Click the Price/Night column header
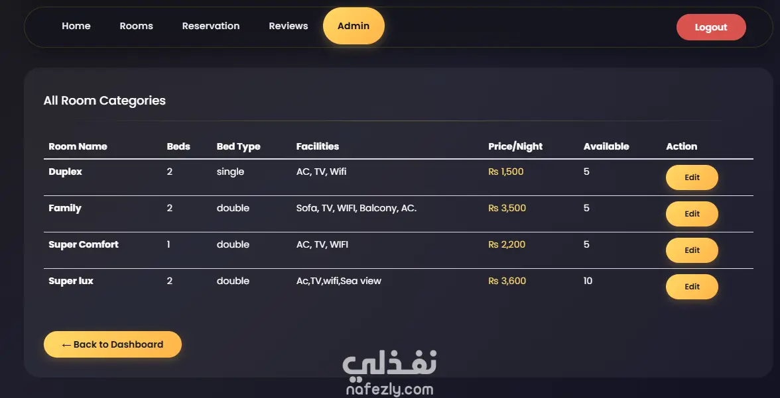Viewport: 780px width, 398px height. [515, 146]
